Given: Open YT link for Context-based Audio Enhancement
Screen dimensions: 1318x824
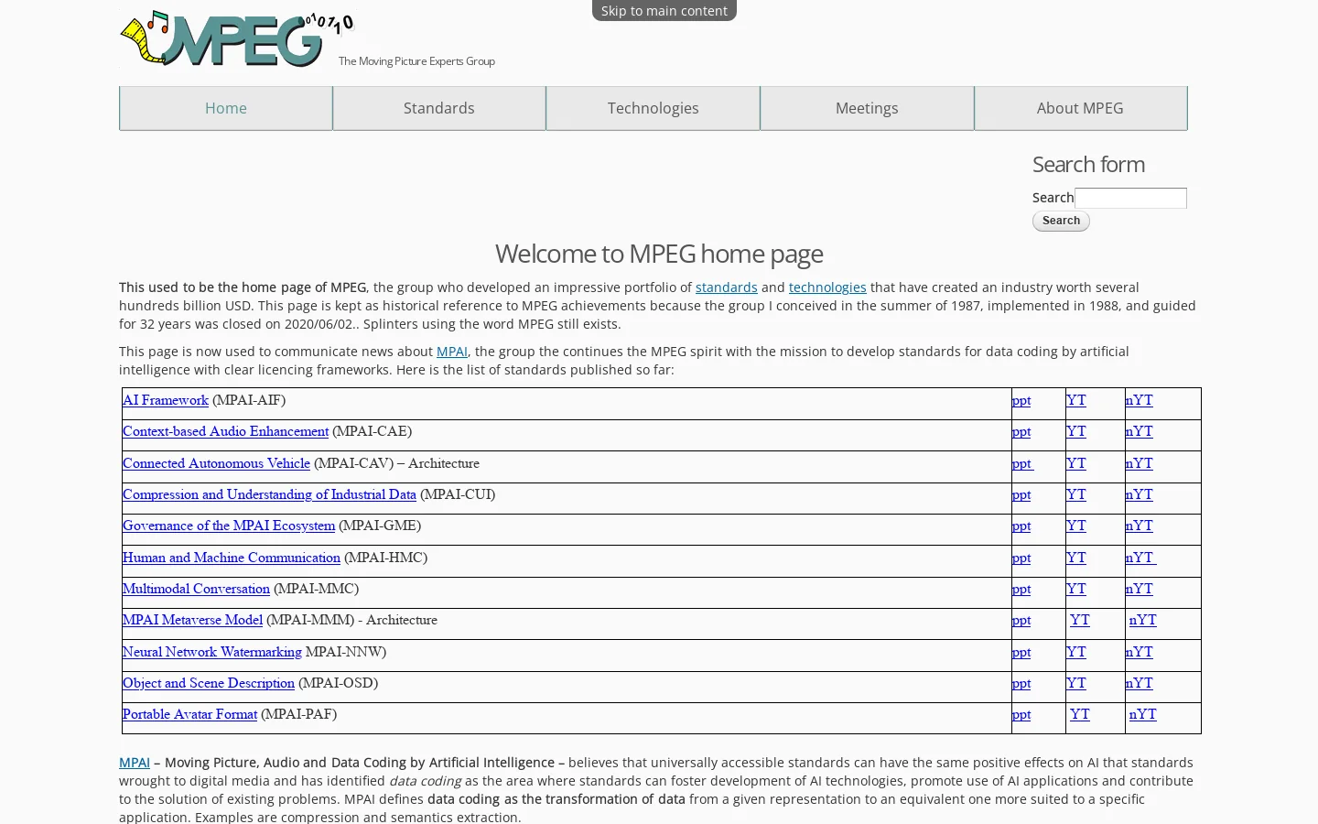Looking at the screenshot, I should [1076, 431].
